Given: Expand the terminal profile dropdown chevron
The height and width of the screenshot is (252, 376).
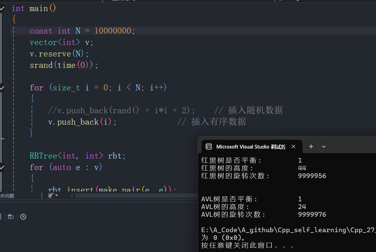Looking at the screenshot, I should [324, 146].
